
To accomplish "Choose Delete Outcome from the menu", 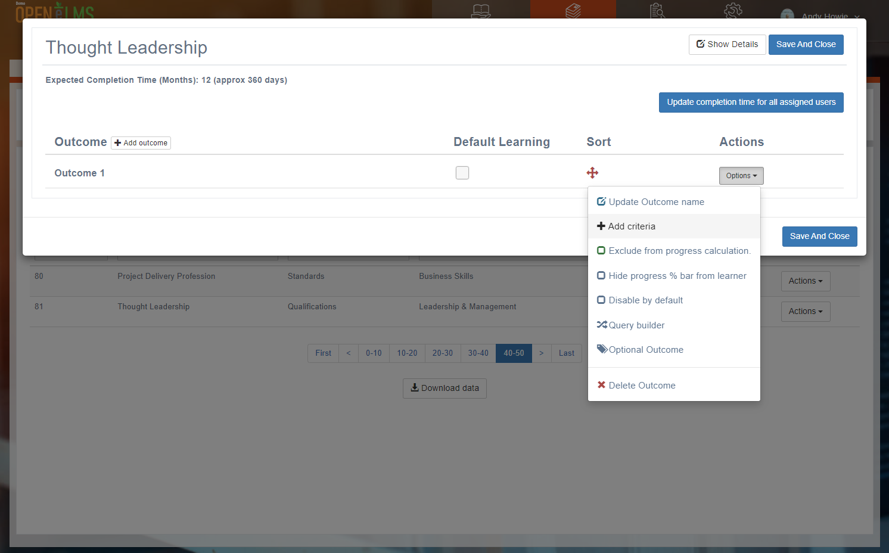I will click(674, 386).
